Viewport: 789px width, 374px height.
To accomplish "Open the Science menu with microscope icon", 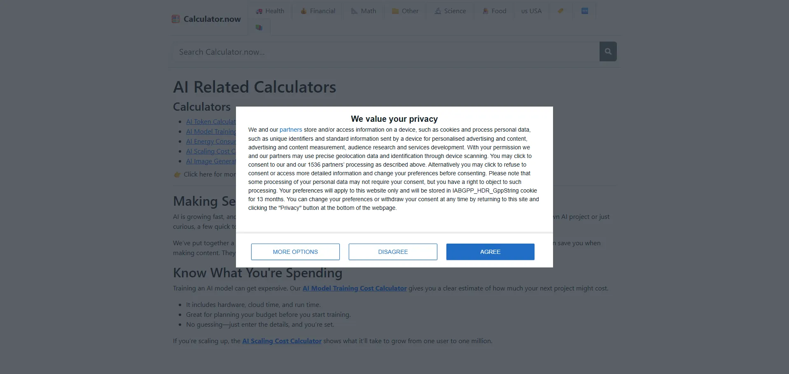I will [x=450, y=11].
